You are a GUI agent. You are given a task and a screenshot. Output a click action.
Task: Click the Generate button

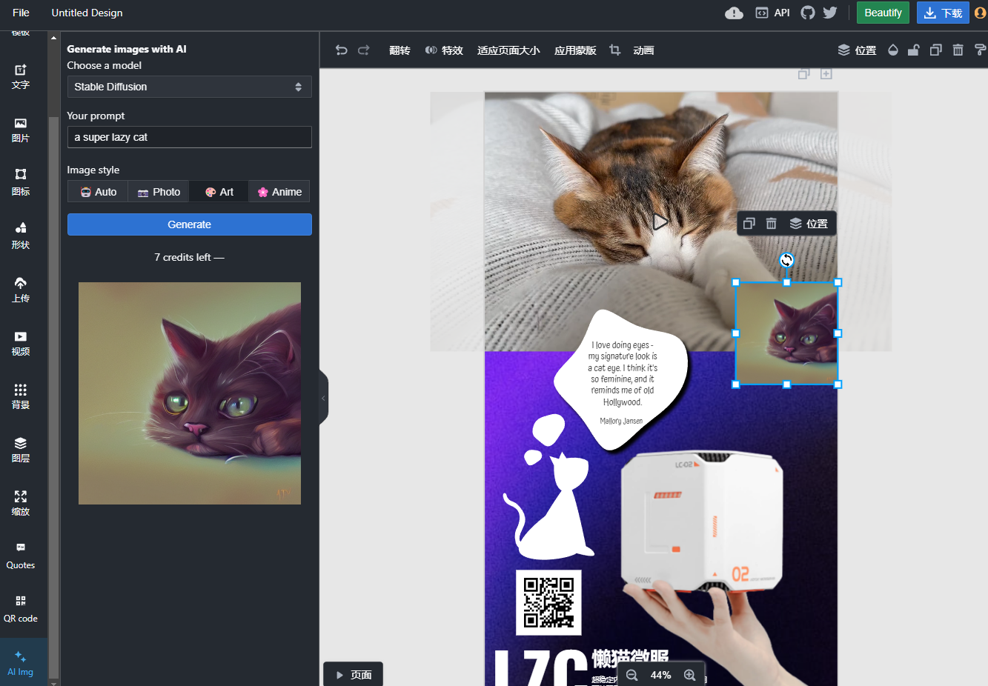pos(189,224)
